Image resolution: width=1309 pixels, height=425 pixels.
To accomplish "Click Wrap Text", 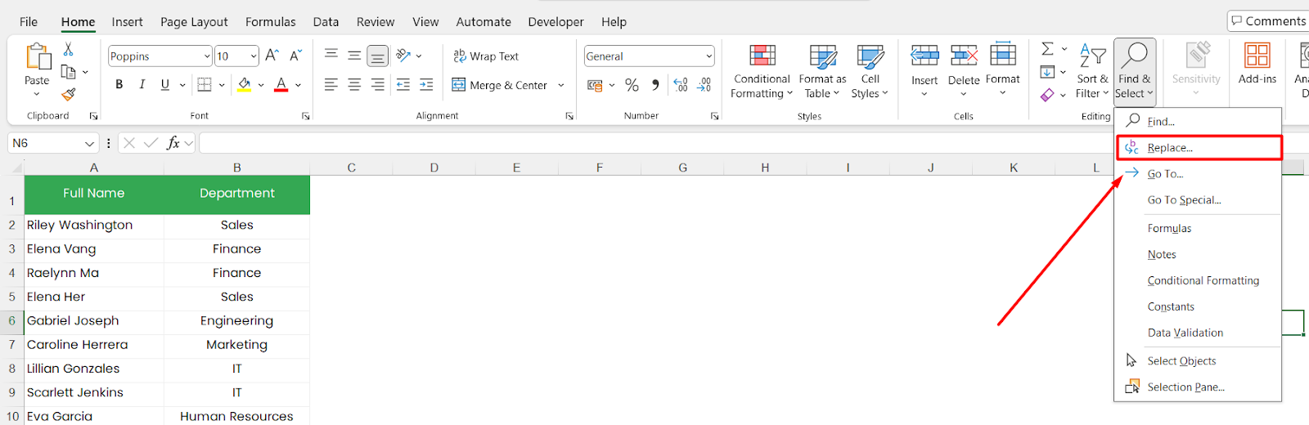I will (x=486, y=56).
